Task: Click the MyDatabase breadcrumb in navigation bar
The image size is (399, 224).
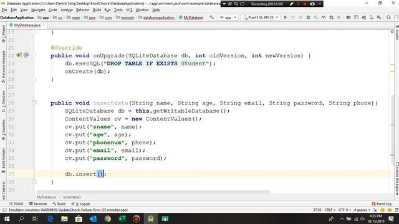Action: (191, 17)
